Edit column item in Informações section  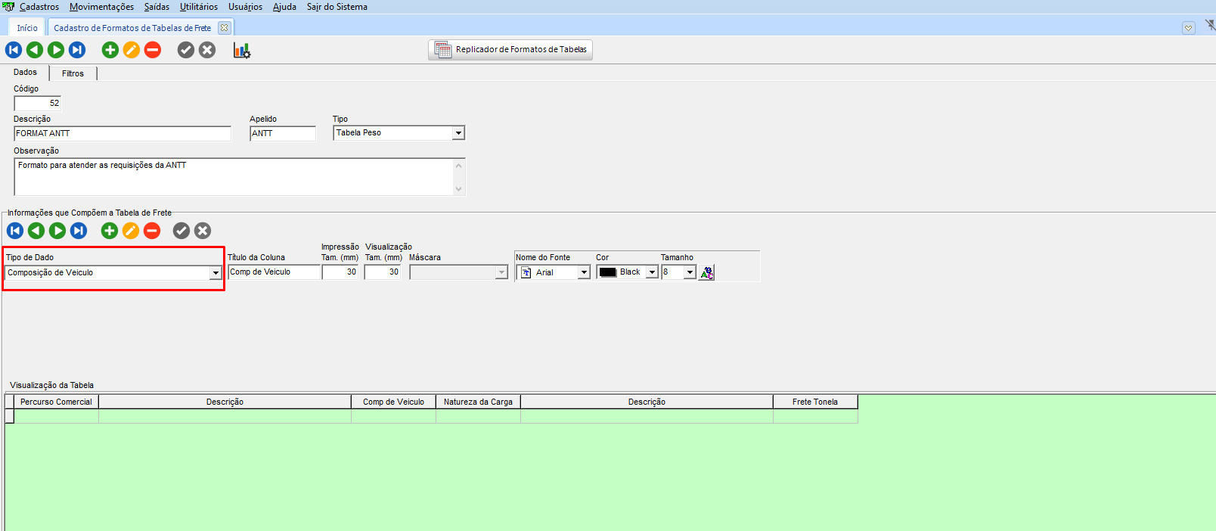tap(131, 231)
